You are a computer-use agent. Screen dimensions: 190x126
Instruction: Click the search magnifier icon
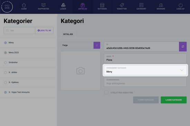[7, 30]
